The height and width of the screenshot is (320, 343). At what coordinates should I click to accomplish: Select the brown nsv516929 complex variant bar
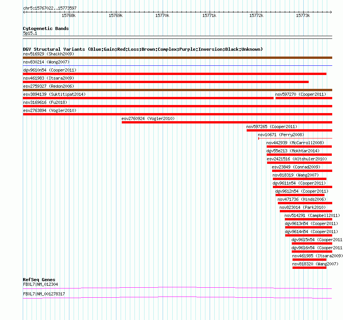tap(177, 58)
